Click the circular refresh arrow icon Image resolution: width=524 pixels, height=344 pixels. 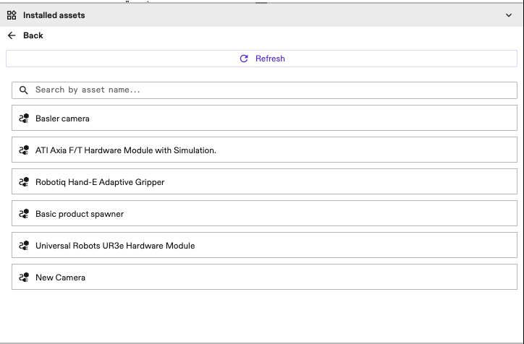click(244, 59)
